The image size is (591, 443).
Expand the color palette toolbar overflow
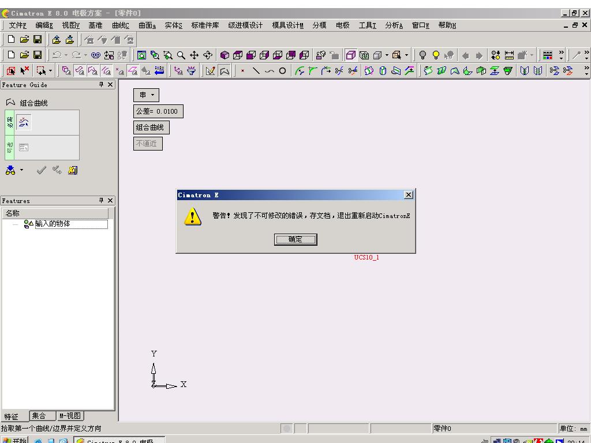click(561, 55)
